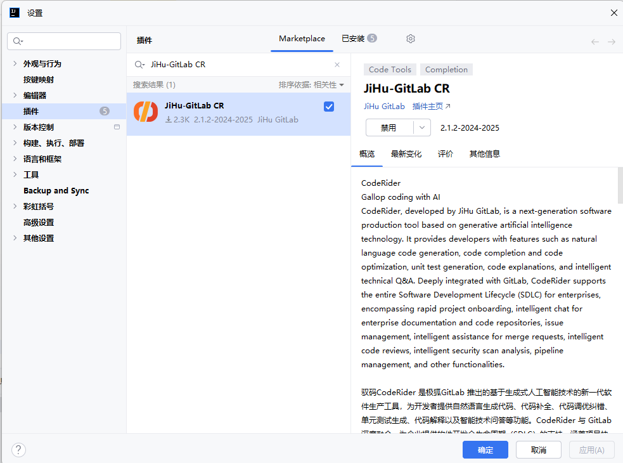This screenshot has height=463, width=623.
Task: Click the version control project-level icon
Action: 117,127
